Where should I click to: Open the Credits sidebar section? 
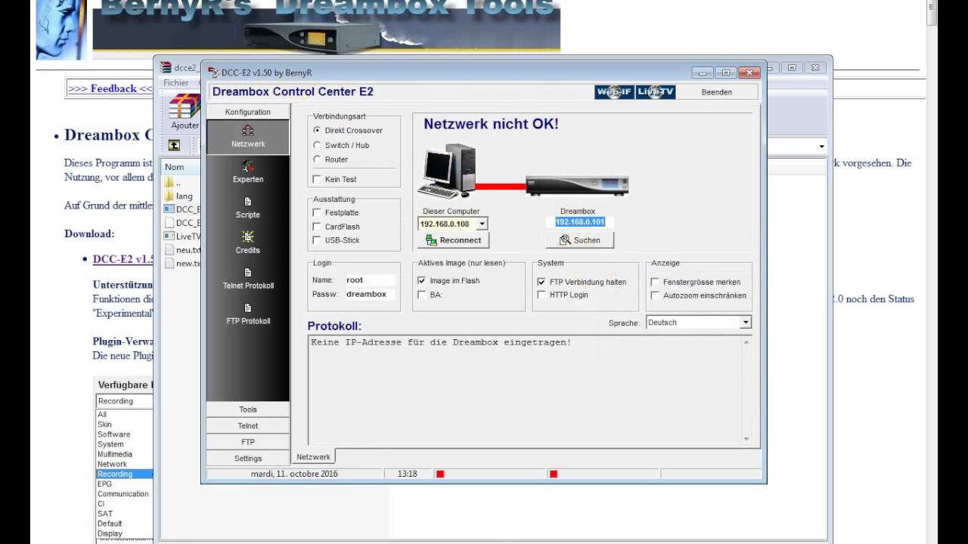pos(248,243)
